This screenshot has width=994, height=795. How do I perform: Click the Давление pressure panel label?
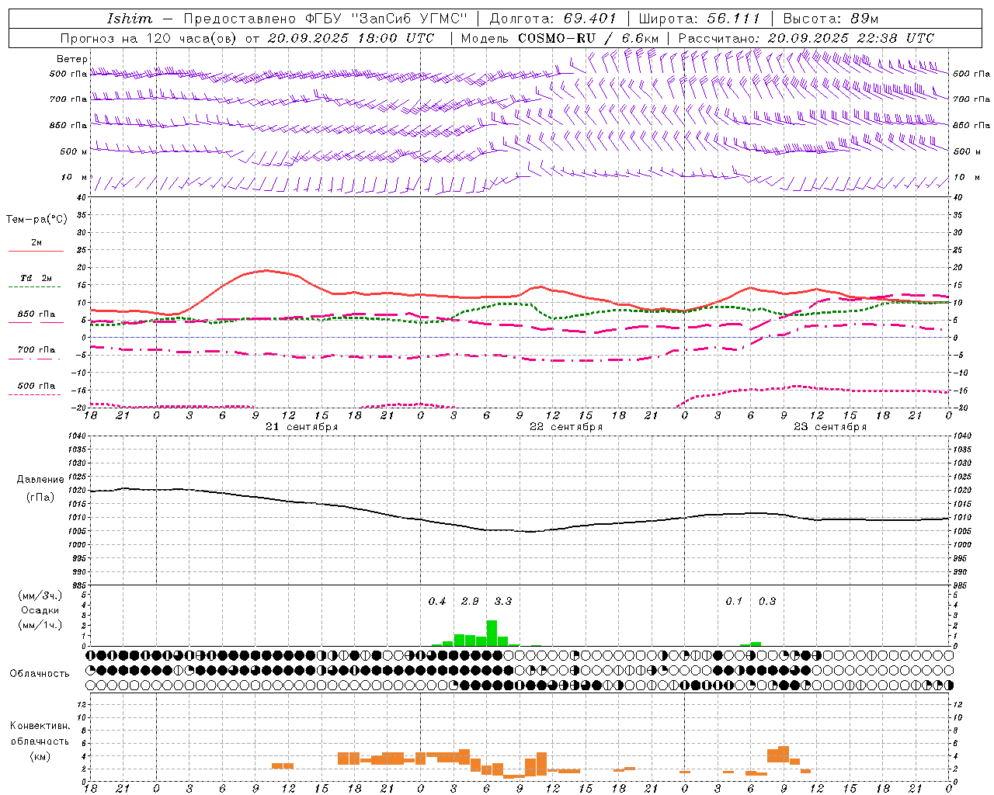click(x=40, y=479)
